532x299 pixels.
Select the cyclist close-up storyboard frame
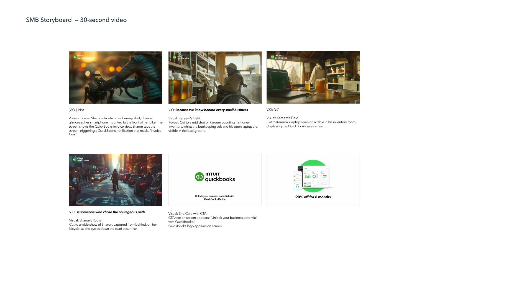(x=116, y=78)
